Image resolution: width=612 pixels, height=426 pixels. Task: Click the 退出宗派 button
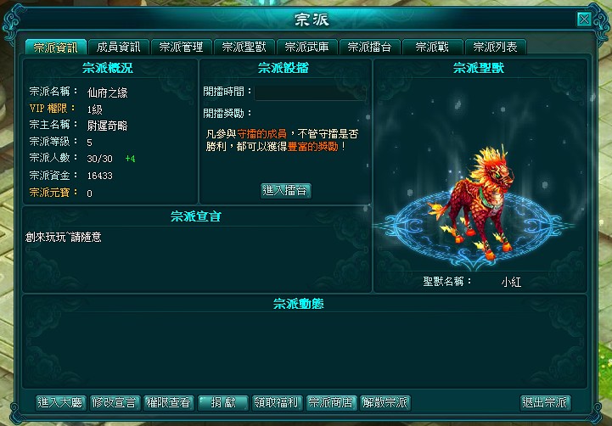coord(545,402)
